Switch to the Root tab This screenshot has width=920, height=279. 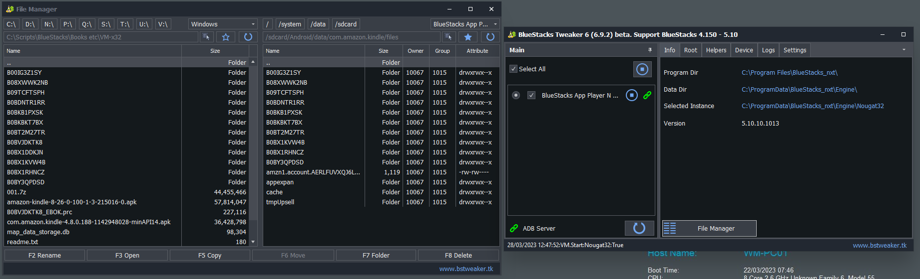pos(690,50)
